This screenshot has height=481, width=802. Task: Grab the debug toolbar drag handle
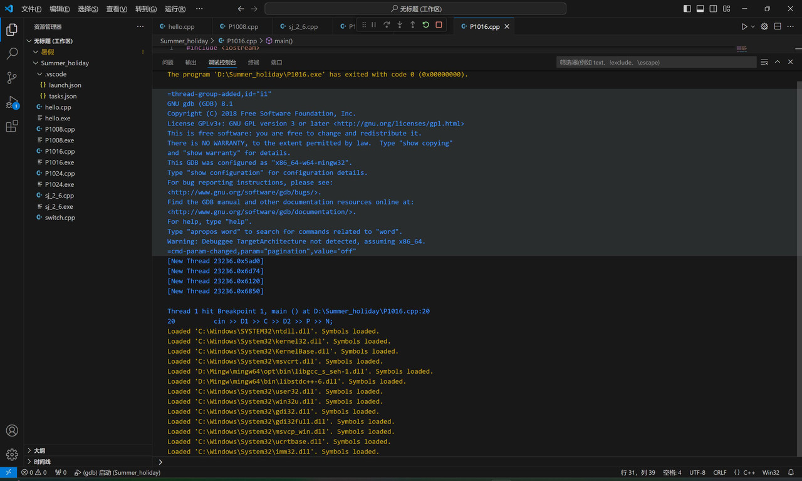click(364, 25)
